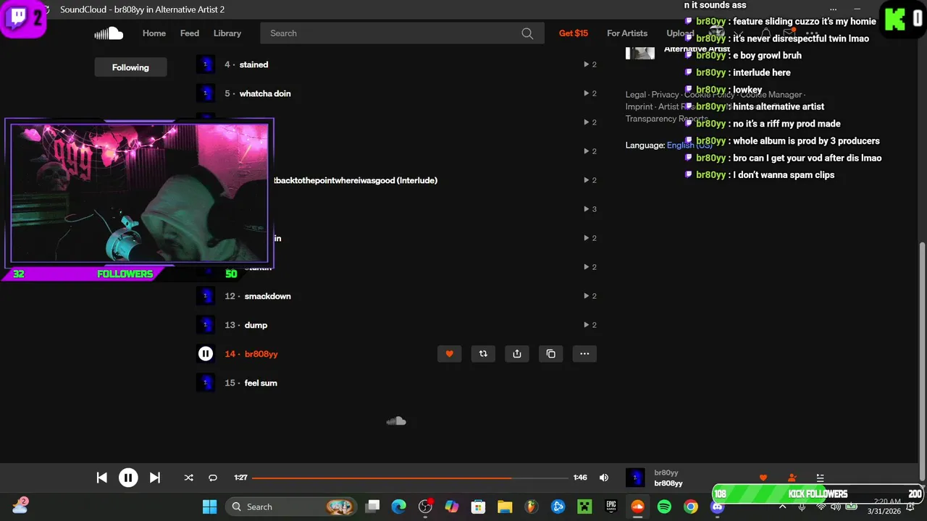Toggle repeat in the player bar
The width and height of the screenshot is (927, 521).
[213, 478]
